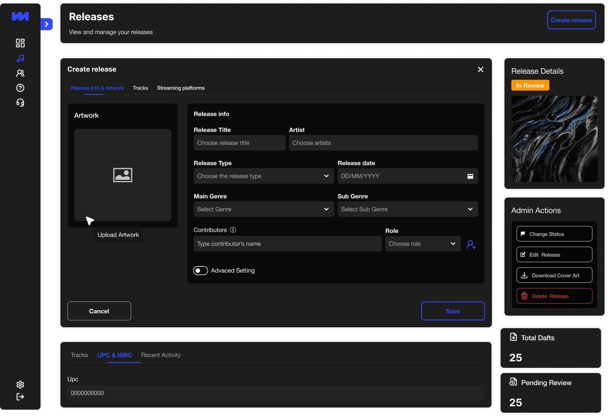Switch to Tracks tab in Create release

(x=140, y=88)
